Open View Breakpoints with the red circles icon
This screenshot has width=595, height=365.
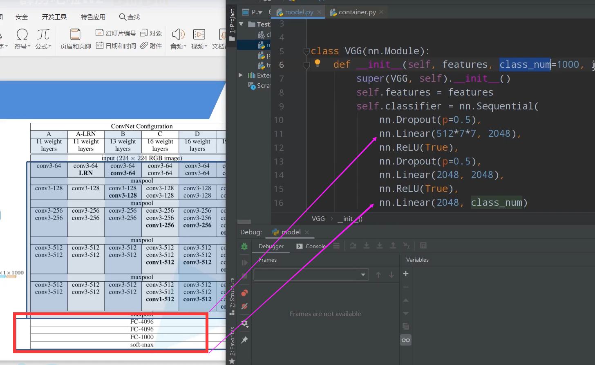pyautogui.click(x=244, y=293)
